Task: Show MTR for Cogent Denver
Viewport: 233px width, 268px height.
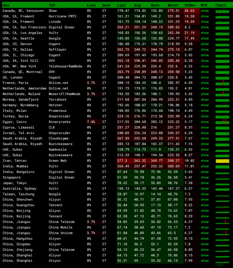Action: click(205, 44)
